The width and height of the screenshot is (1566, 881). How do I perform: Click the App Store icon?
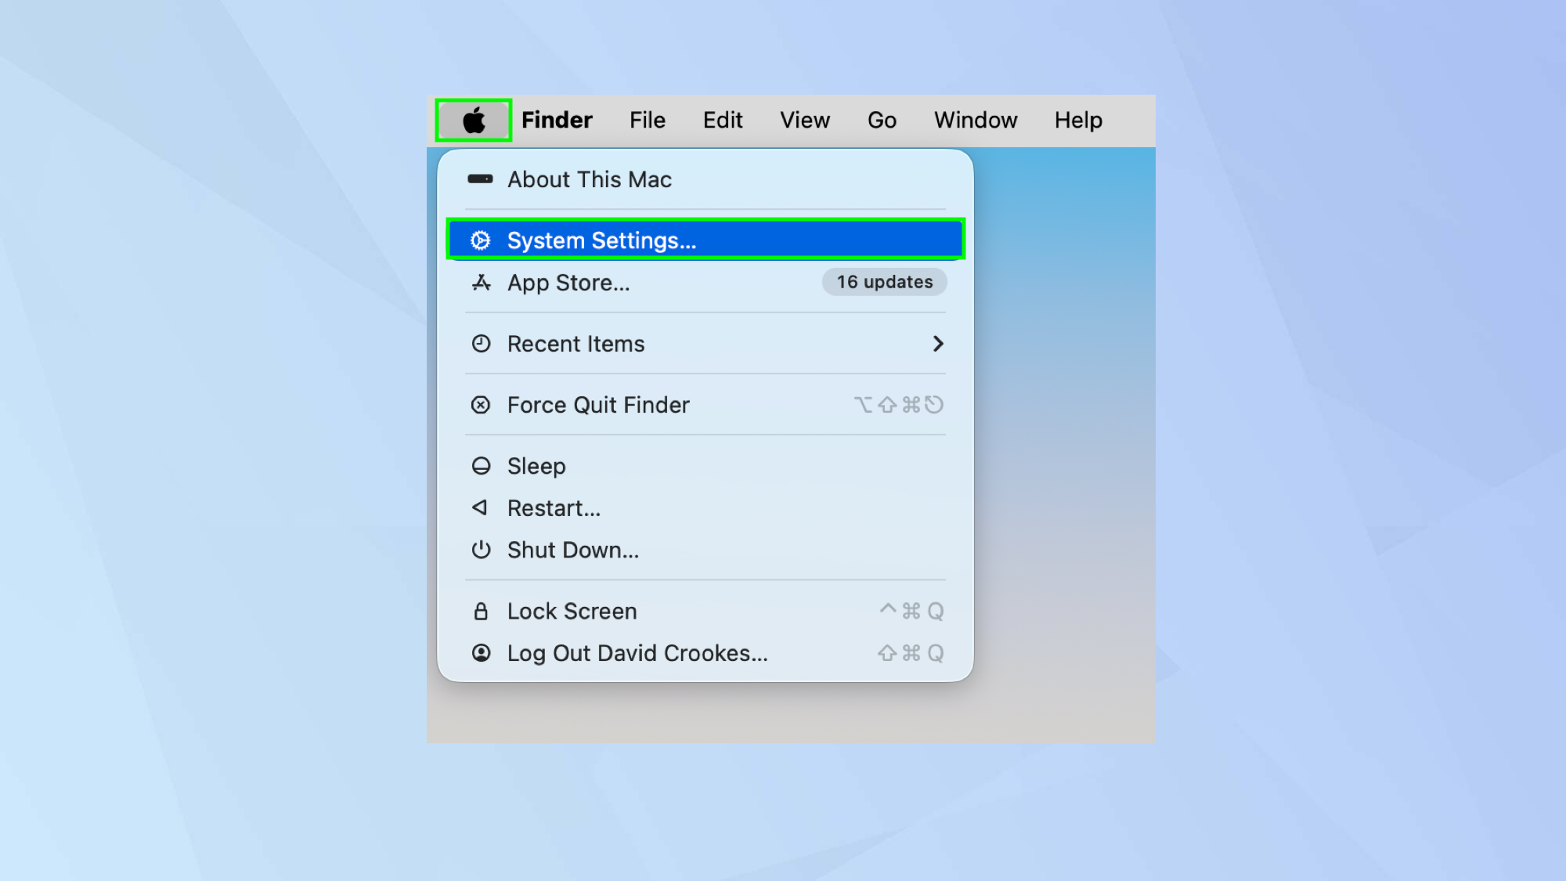(x=480, y=283)
